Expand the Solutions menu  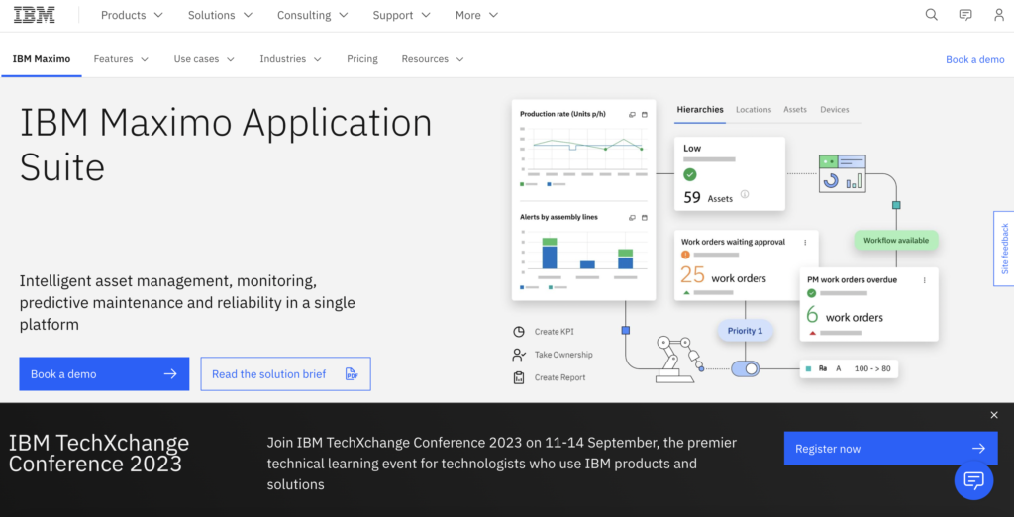[220, 15]
